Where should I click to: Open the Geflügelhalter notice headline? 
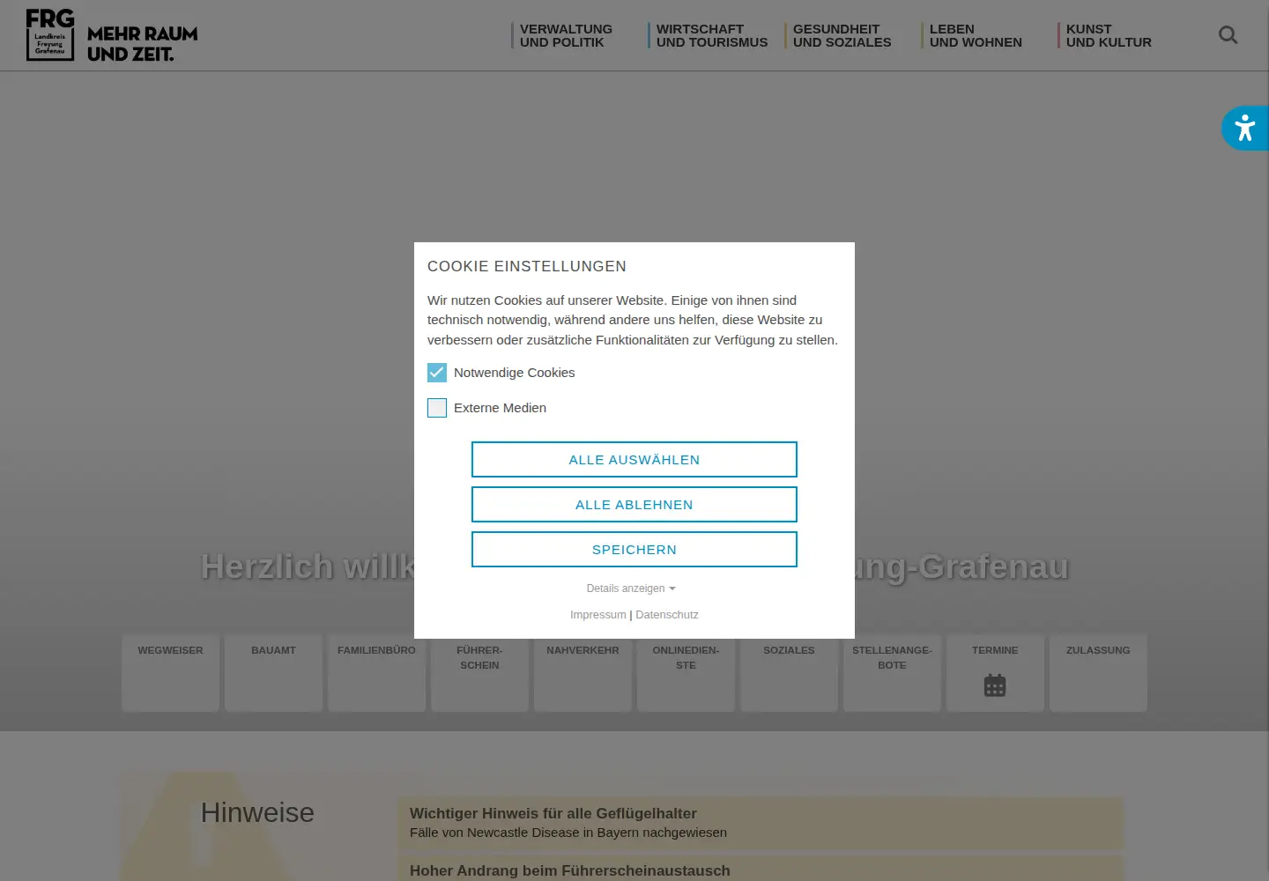point(553,813)
